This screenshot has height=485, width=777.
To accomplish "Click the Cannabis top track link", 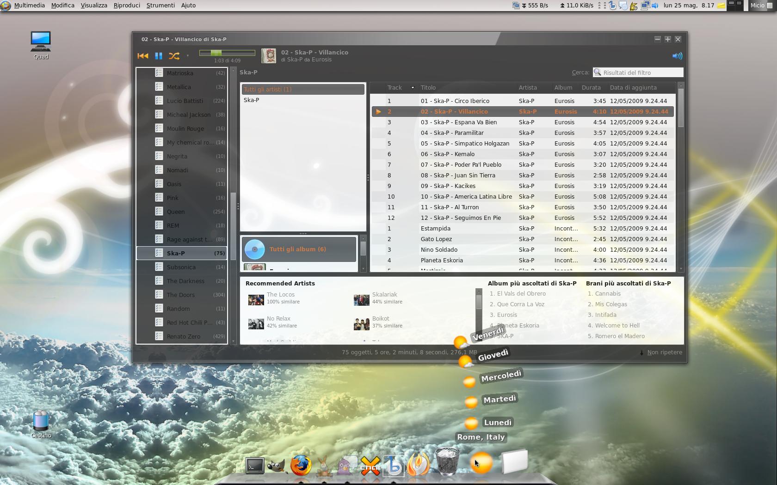I will click(x=608, y=293).
